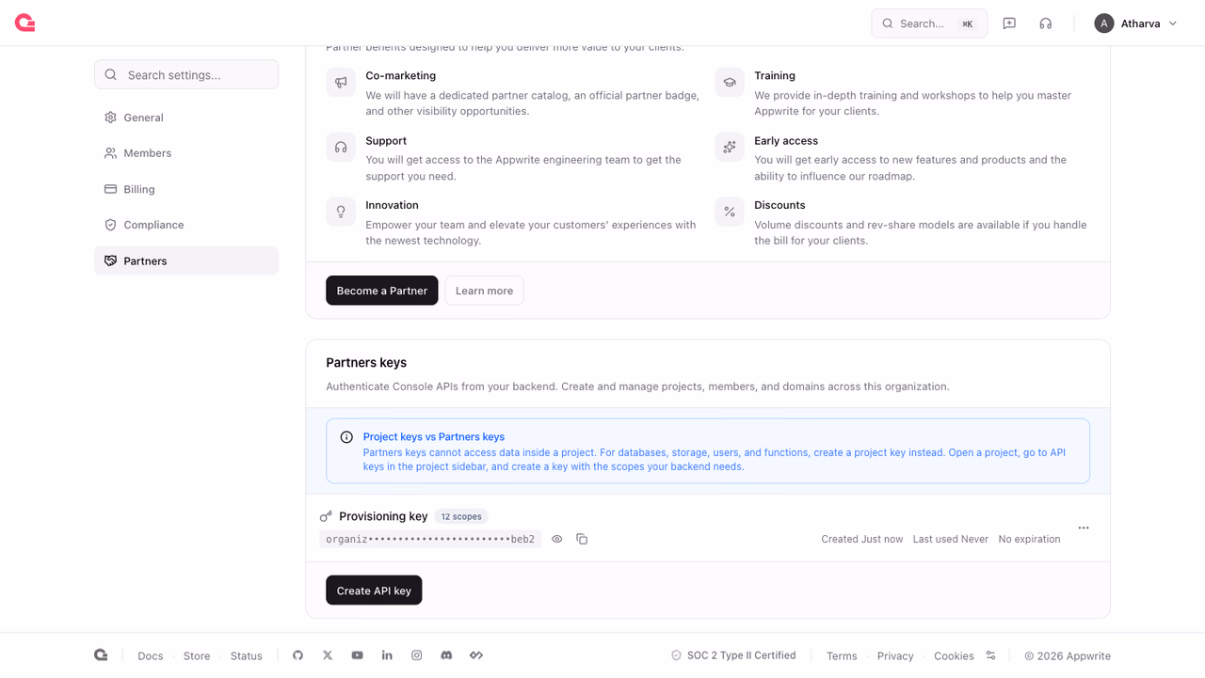1205x678 pixels.
Task: Click into the Search settings field
Action: tap(186, 74)
